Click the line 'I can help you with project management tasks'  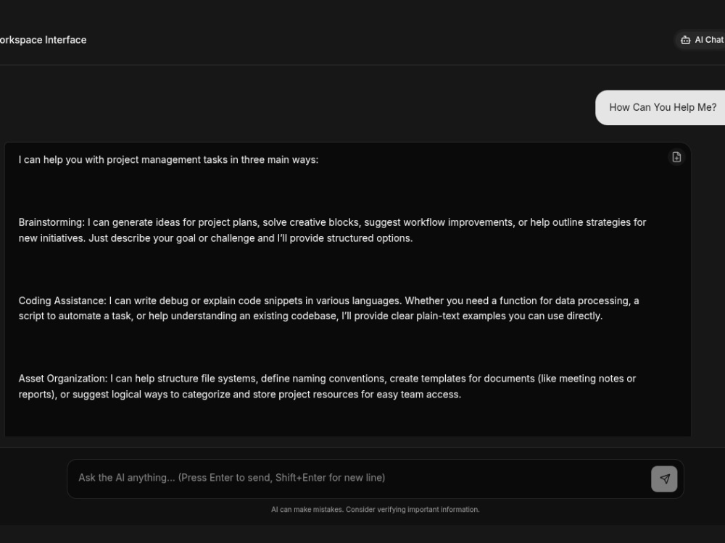(x=168, y=160)
